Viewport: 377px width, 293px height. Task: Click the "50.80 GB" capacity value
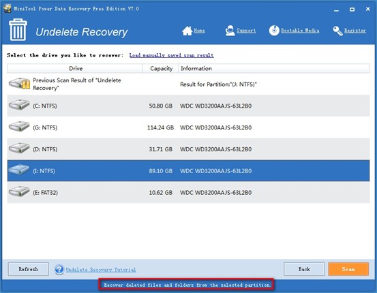pos(161,106)
